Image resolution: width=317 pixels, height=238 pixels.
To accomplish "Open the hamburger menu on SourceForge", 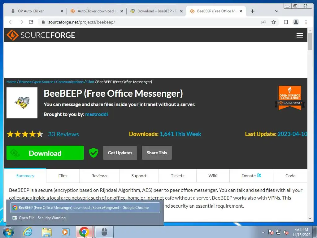I will (299, 36).
